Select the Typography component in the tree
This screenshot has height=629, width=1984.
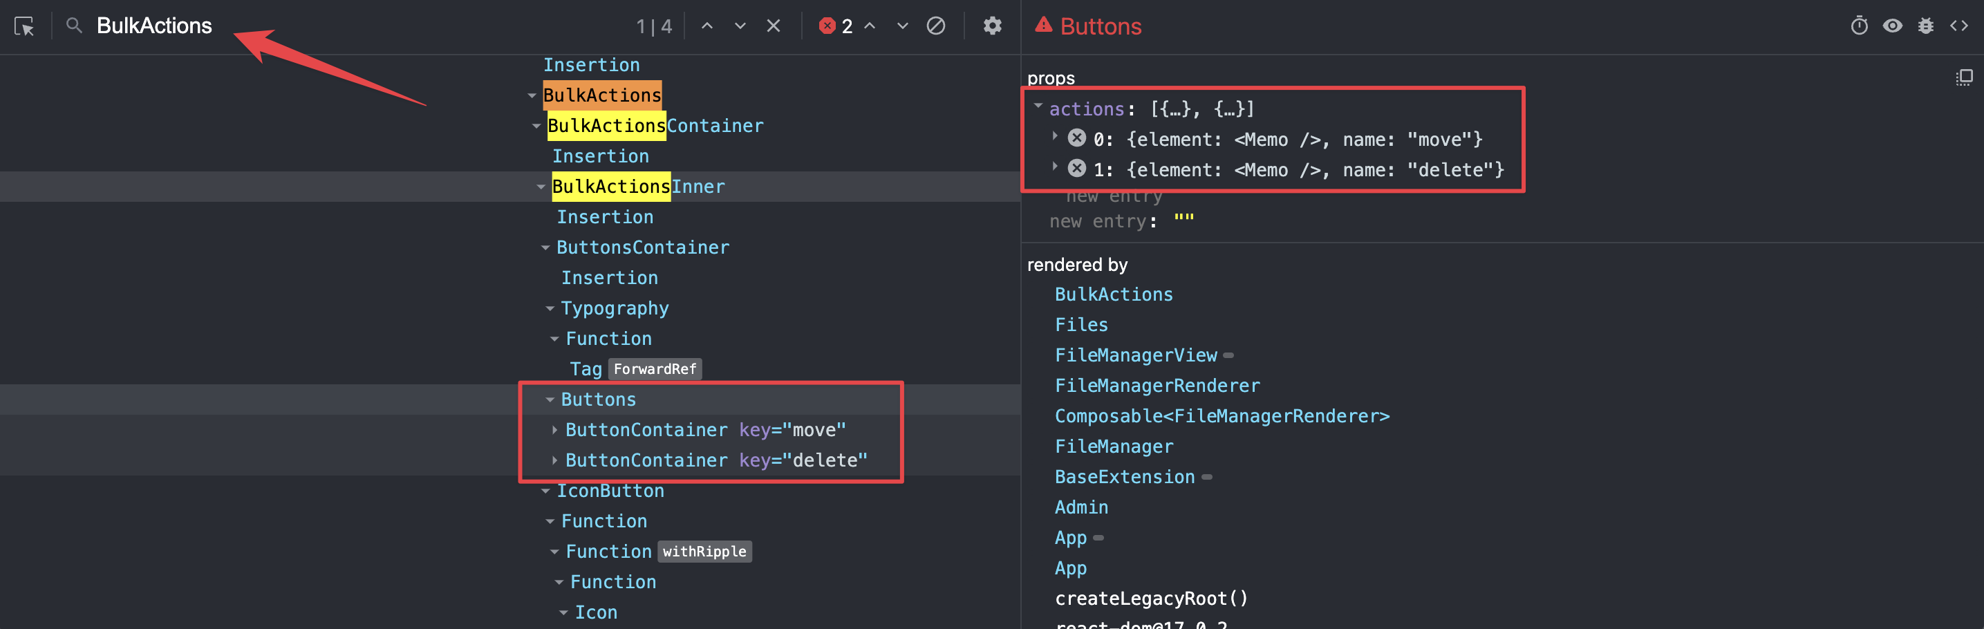[x=615, y=308]
